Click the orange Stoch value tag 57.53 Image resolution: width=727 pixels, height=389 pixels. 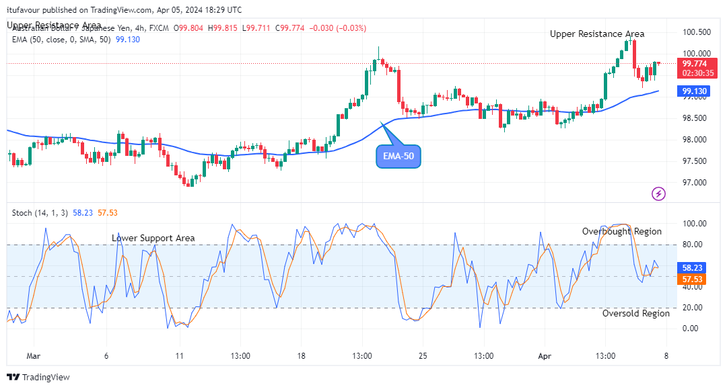691,279
